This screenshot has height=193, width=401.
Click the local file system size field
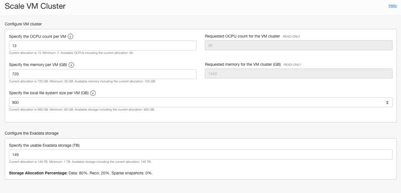point(196,102)
